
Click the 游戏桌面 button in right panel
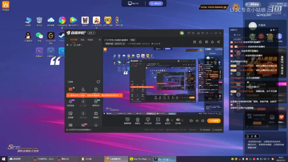tap(253, 4)
